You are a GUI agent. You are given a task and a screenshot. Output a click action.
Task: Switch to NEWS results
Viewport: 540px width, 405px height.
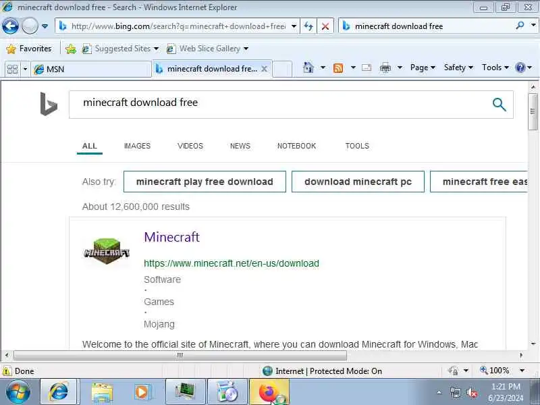(x=240, y=146)
